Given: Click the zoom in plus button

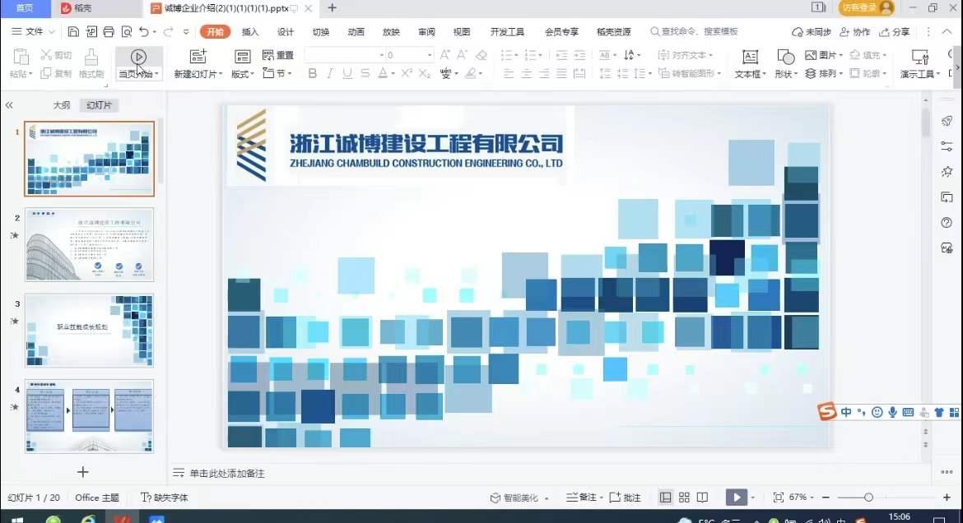Looking at the screenshot, I should pyautogui.click(x=947, y=498).
